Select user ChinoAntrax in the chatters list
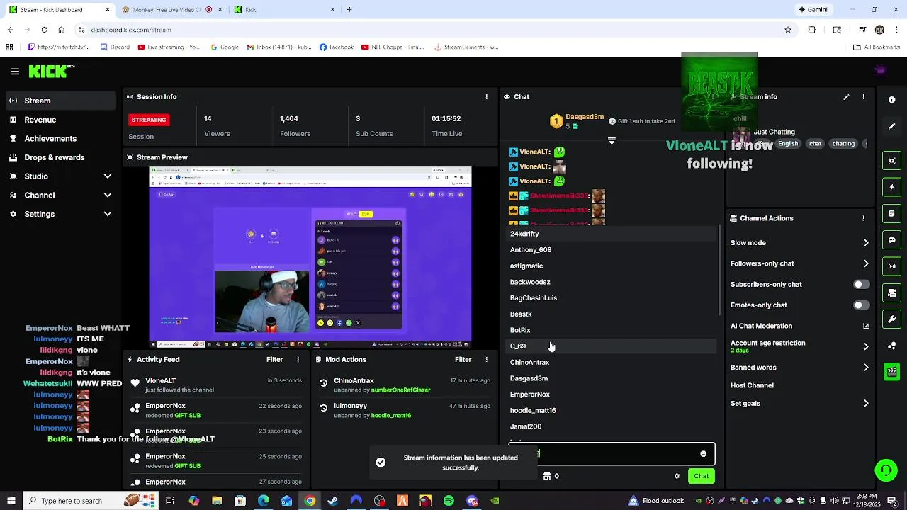Image resolution: width=907 pixels, height=510 pixels. [612, 363]
